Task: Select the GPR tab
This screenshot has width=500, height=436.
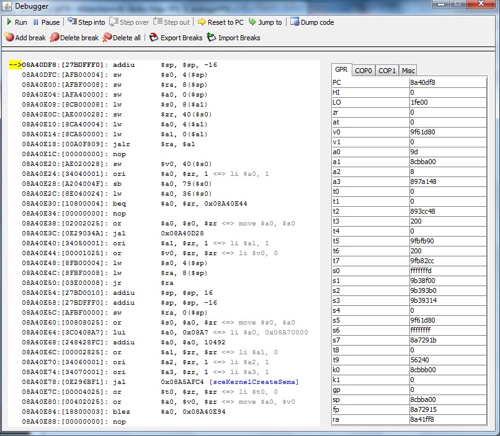Action: (341, 70)
